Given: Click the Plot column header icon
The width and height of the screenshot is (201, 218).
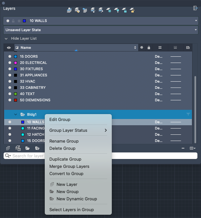Looking at the screenshot, I should (188, 48).
